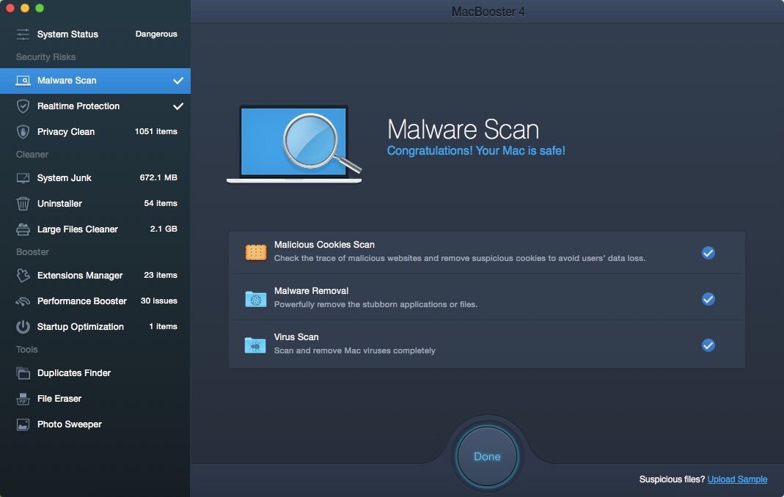Screen dimensions: 784x497
Task: Click the 30 issues count
Action: point(158,301)
